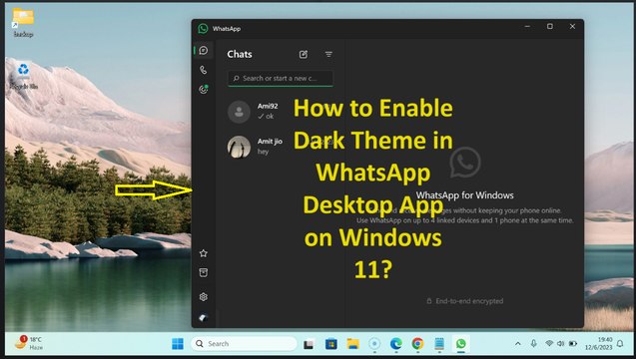Click the battery tray icon

pos(573,344)
